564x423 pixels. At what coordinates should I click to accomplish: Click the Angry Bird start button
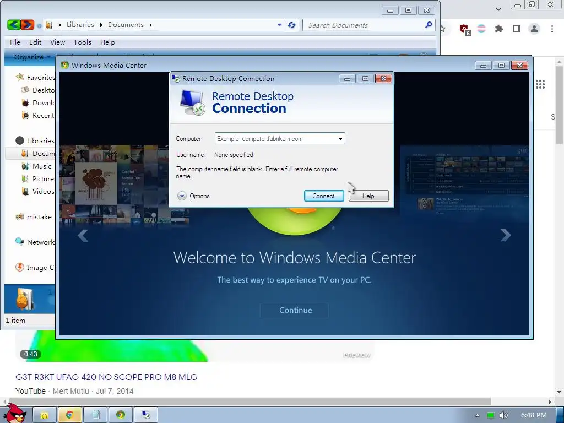point(14,414)
